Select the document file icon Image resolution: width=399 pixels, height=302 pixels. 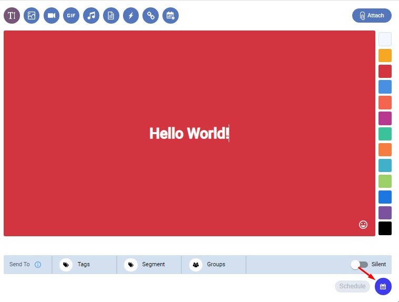click(111, 16)
